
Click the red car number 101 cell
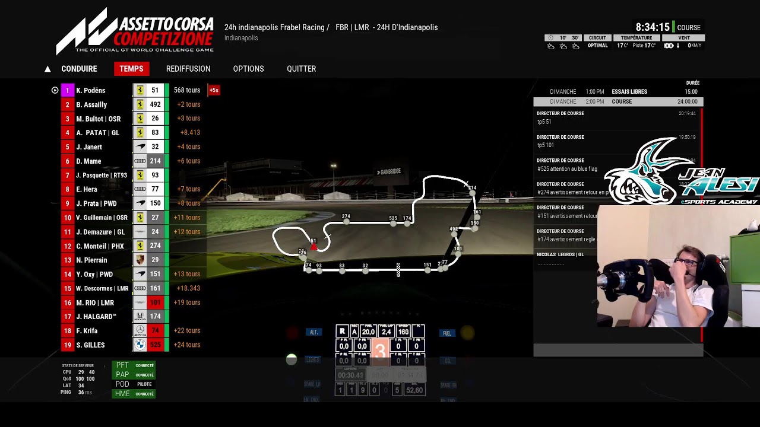coord(156,302)
